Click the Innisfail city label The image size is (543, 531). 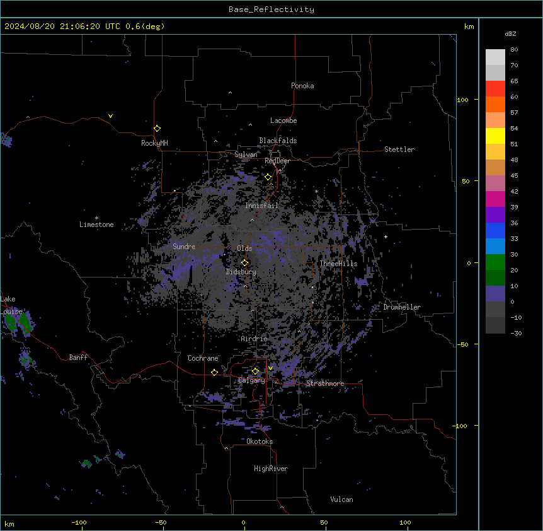pyautogui.click(x=261, y=206)
